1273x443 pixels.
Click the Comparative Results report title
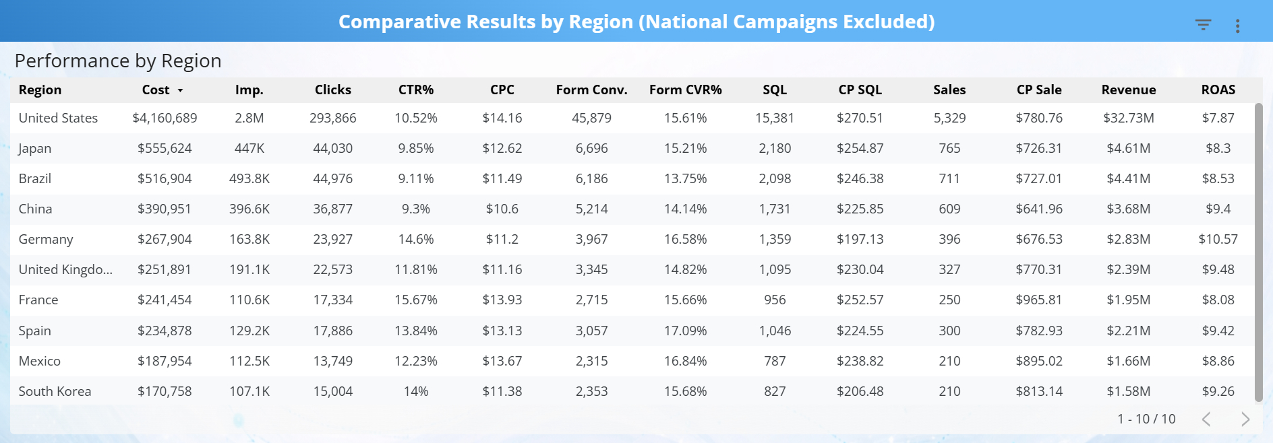coord(636,21)
